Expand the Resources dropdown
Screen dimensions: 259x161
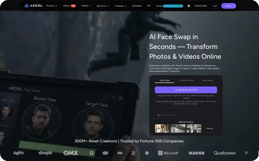(103, 6)
